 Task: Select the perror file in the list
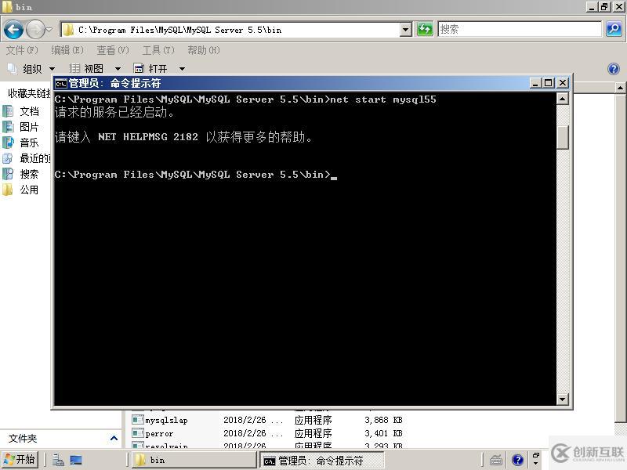160,433
